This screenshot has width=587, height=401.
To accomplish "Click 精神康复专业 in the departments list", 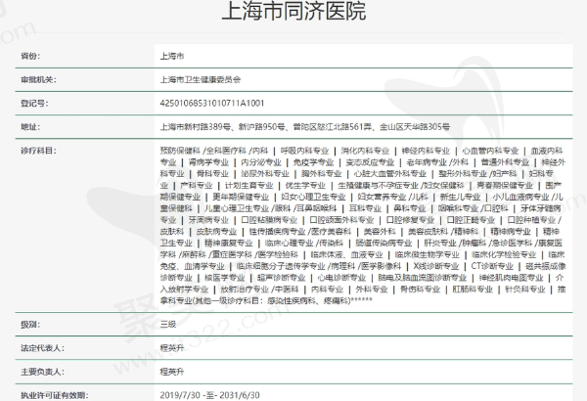I will pyautogui.click(x=228, y=243).
